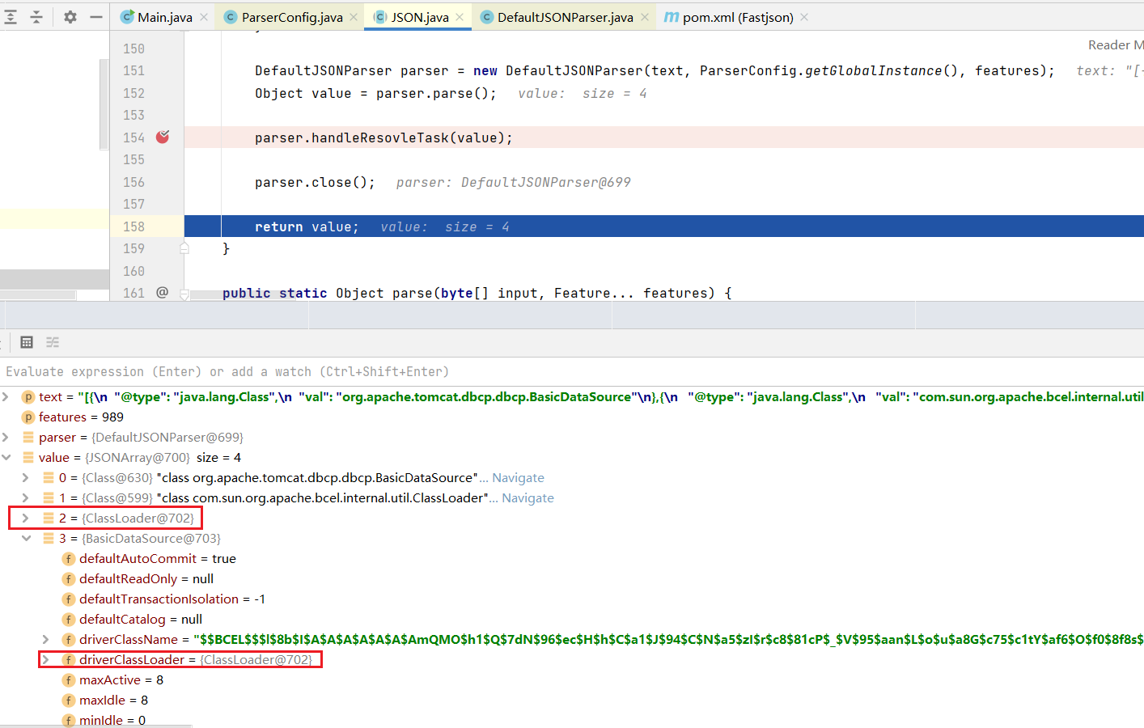The height and width of the screenshot is (728, 1144).
Task: Click Navigate link for bcel ClassLoader class
Action: point(528,497)
